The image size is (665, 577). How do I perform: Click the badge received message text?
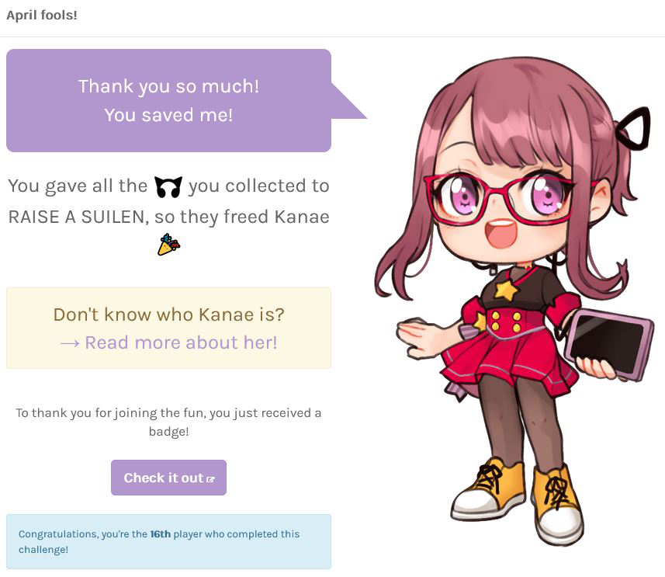pos(169,422)
